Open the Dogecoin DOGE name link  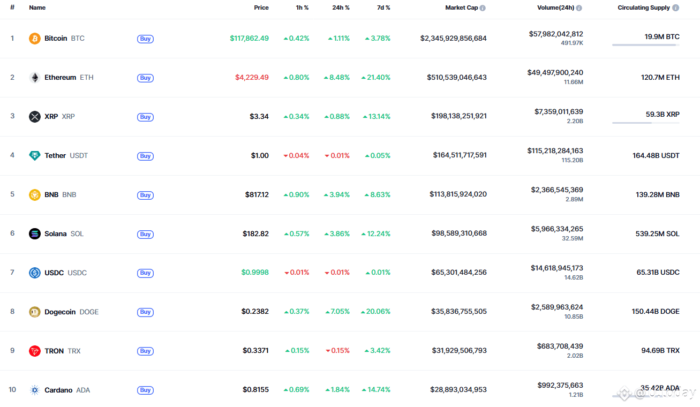coord(72,312)
